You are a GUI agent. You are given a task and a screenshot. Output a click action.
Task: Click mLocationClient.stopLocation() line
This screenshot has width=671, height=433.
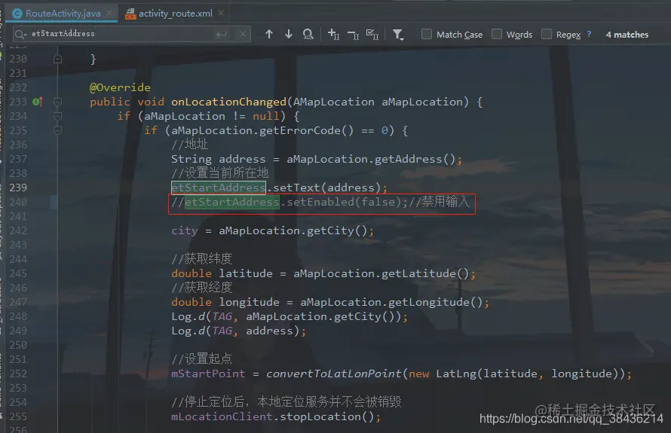click(276, 416)
